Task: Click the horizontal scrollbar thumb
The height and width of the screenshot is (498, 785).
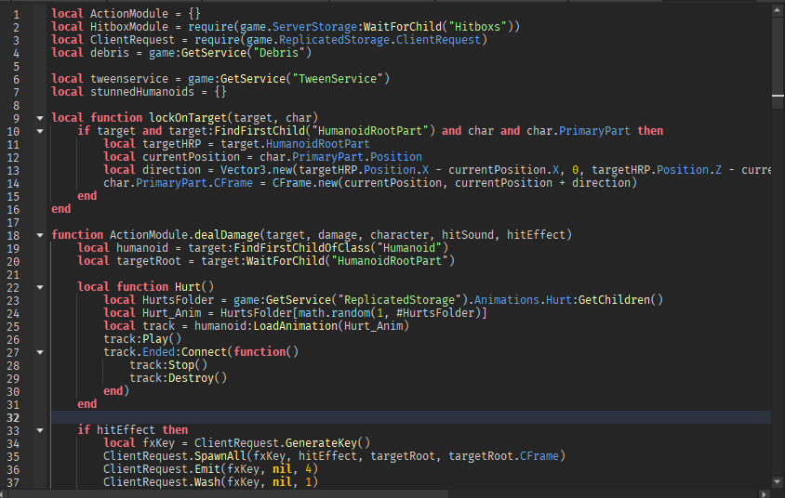Action: pos(228,494)
